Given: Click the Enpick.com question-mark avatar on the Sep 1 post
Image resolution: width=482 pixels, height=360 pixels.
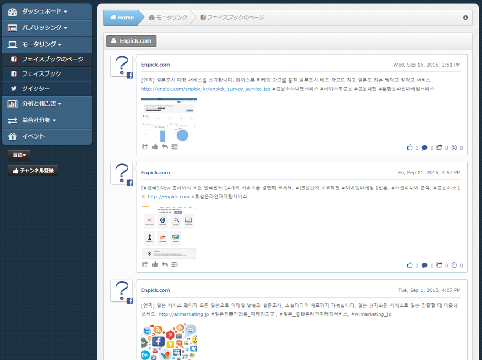Looking at the screenshot, I should [x=121, y=291].
